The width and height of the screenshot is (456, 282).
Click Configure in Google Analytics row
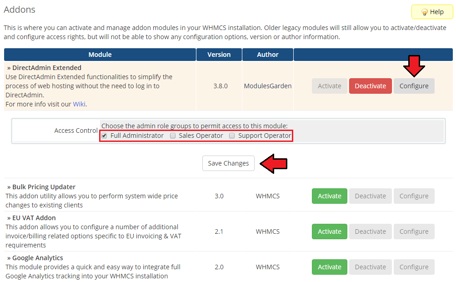coord(414,267)
